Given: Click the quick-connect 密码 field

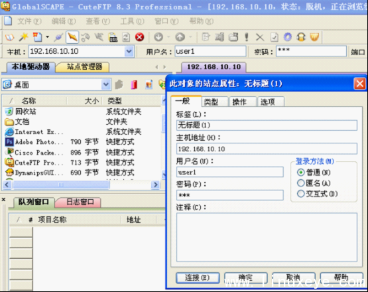Looking at the screenshot, I should [311, 51].
